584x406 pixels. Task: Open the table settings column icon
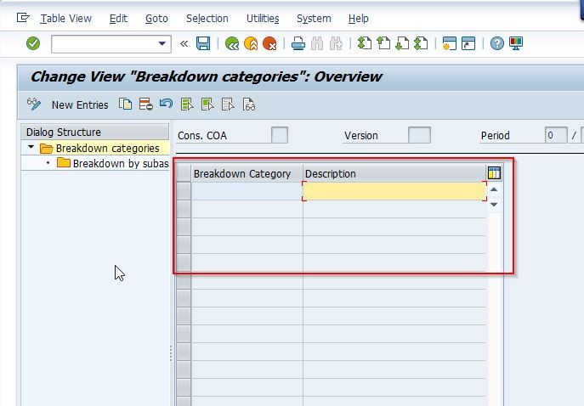494,173
